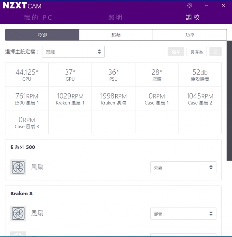Click the 儲存 save button
The width and height of the screenshot is (232, 237).
pyautogui.click(x=176, y=52)
